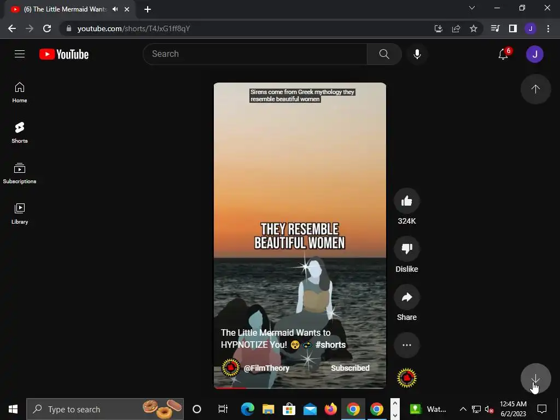Open Shorts in the sidebar

[x=20, y=133]
